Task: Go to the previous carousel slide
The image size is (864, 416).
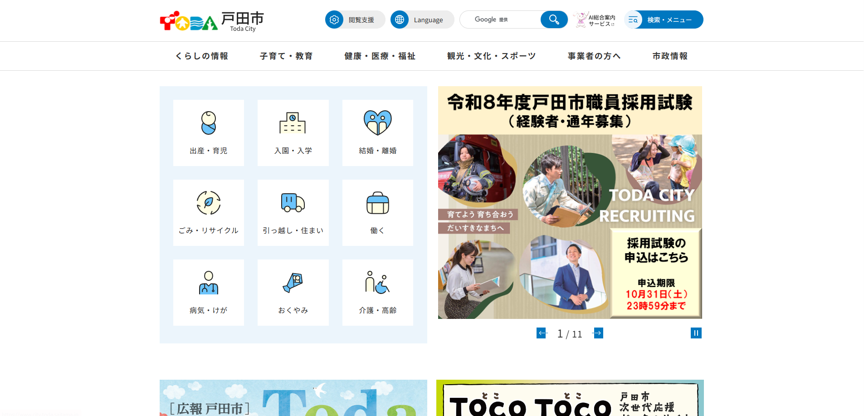Action: click(542, 333)
